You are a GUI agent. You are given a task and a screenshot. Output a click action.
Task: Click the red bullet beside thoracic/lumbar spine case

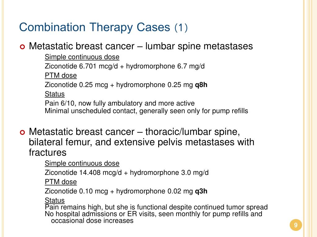point(22,133)
